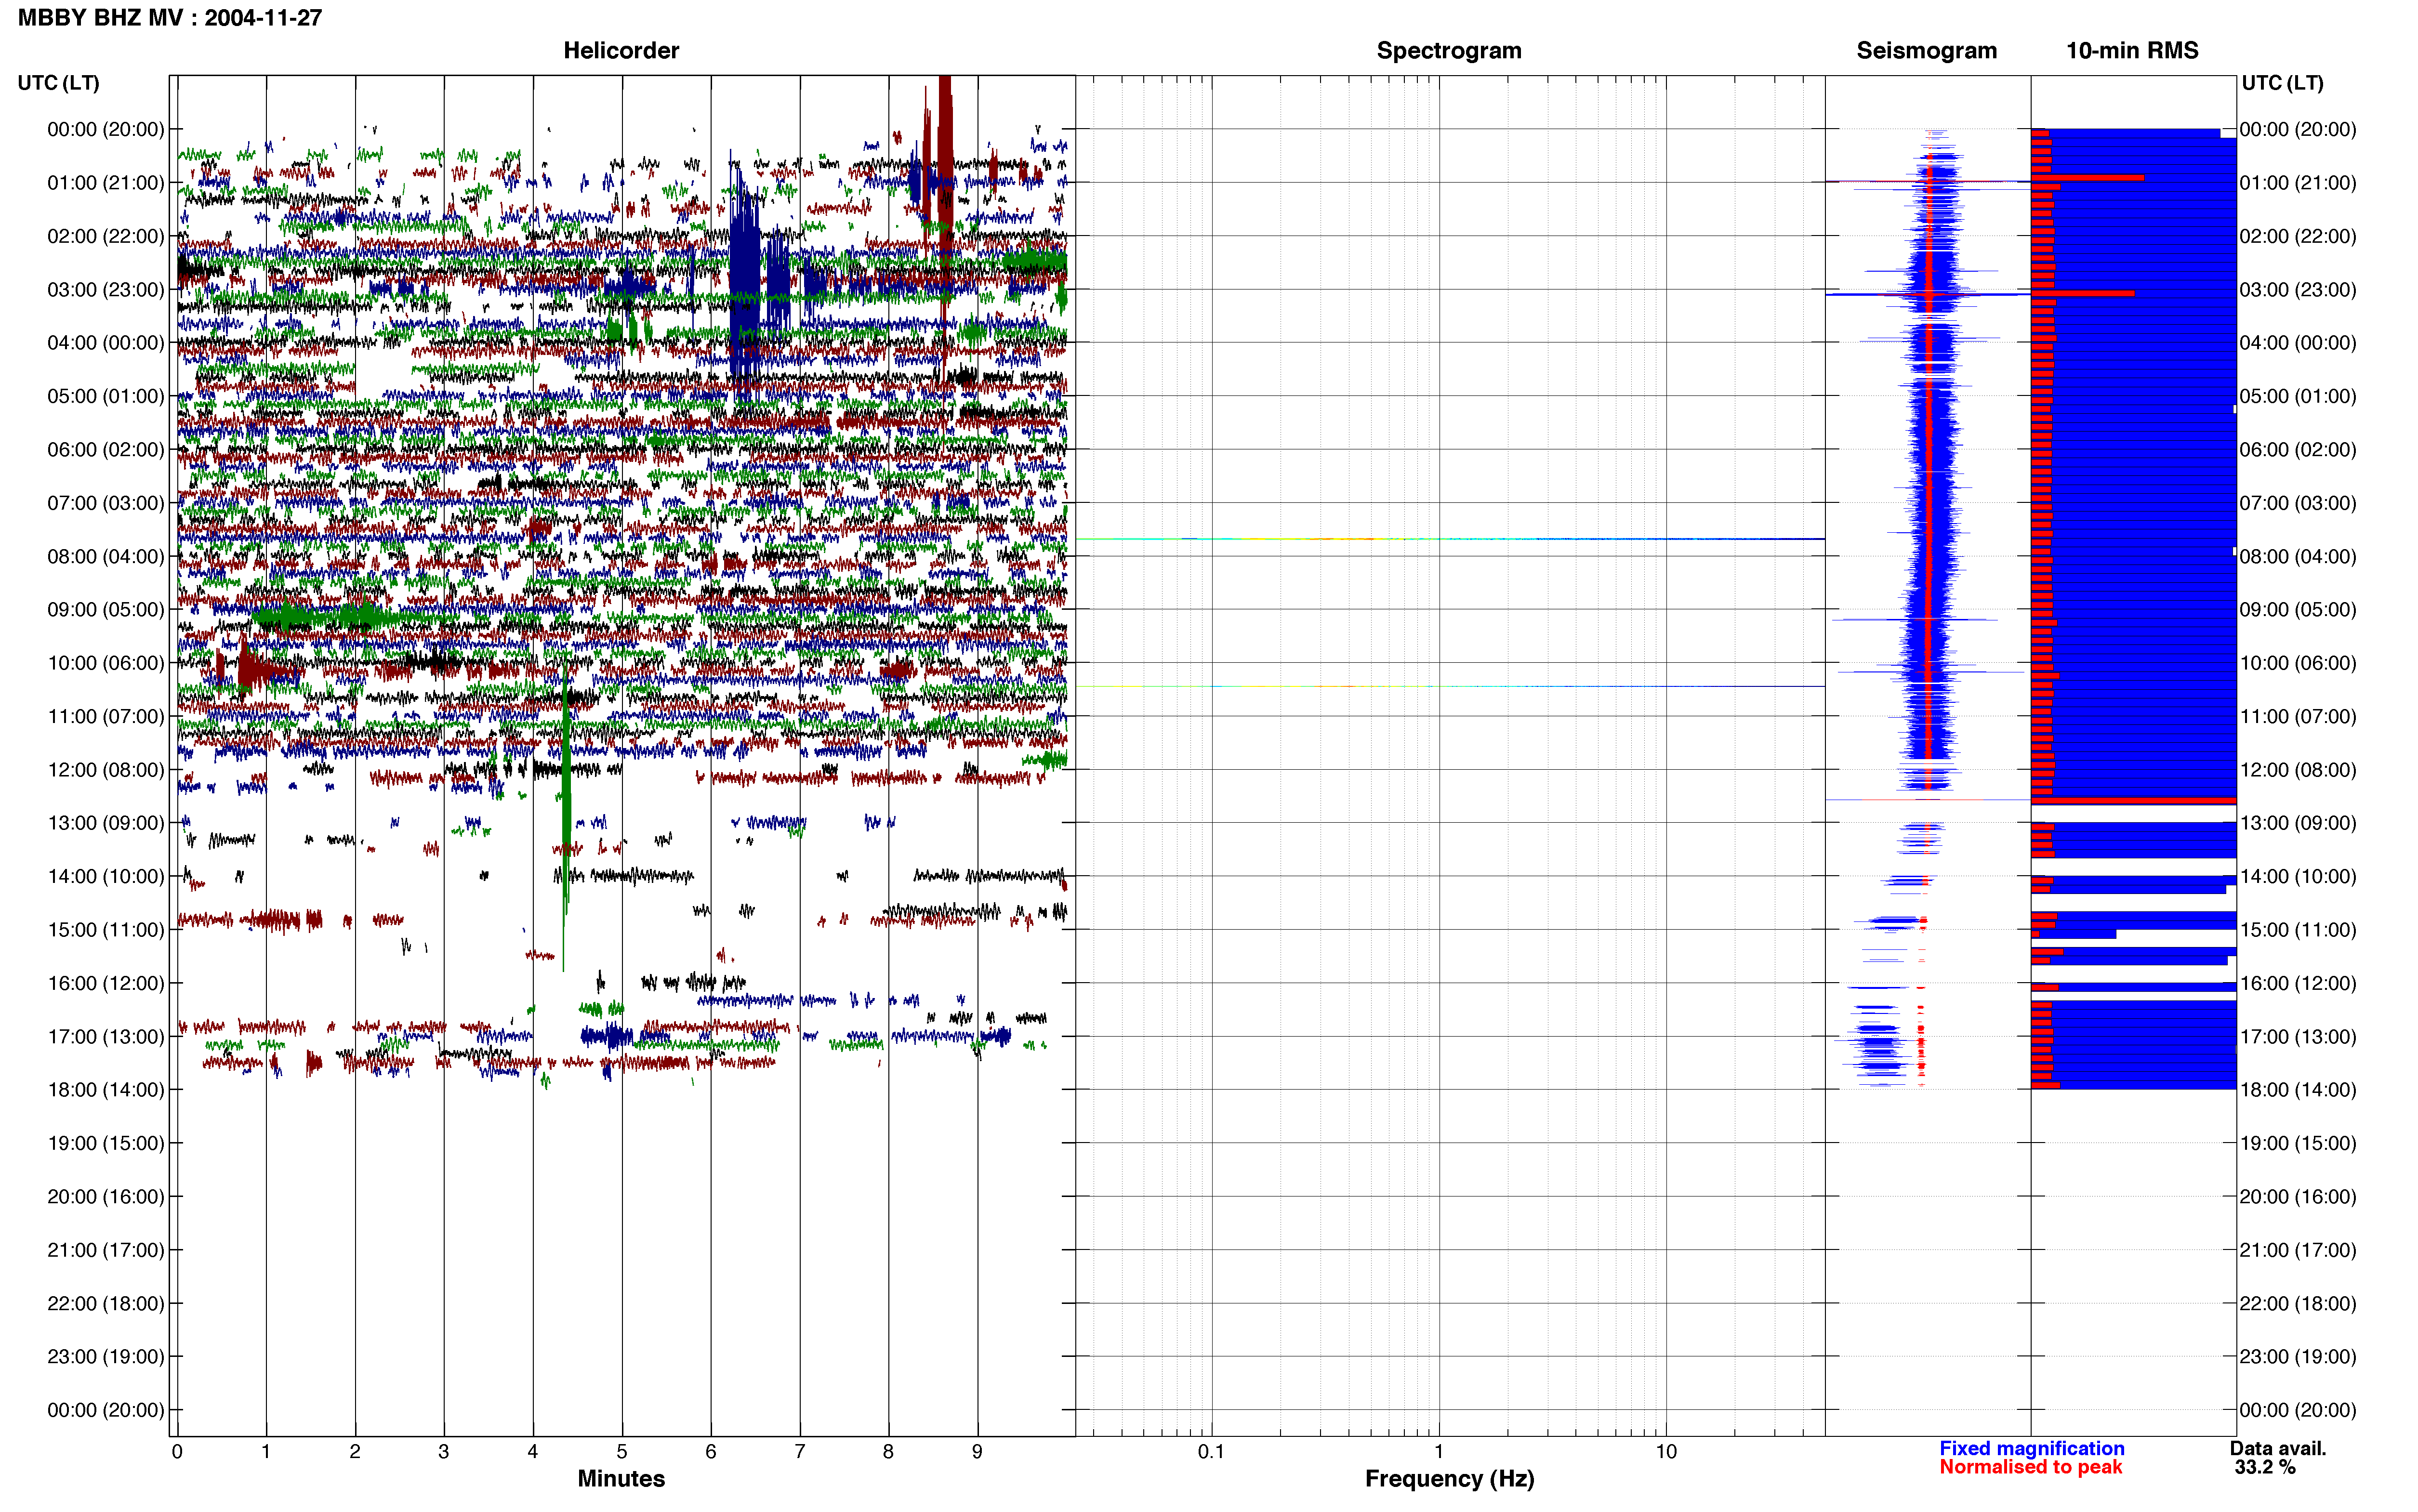Click the right '13:00 (09:00)' time label
This screenshot has width=2418, height=1512.
[x=2298, y=823]
